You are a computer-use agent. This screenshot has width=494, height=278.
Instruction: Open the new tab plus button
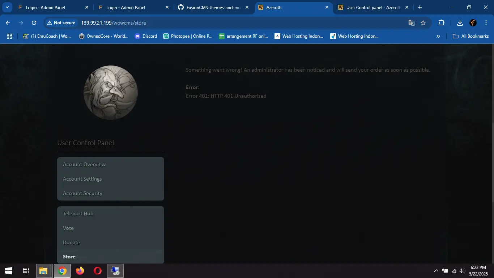420,7
